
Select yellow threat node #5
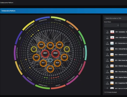coord(34,49)
